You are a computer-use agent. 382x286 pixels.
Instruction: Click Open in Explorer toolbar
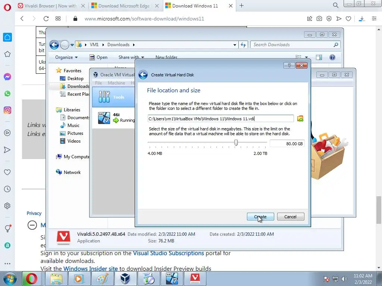(x=98, y=57)
